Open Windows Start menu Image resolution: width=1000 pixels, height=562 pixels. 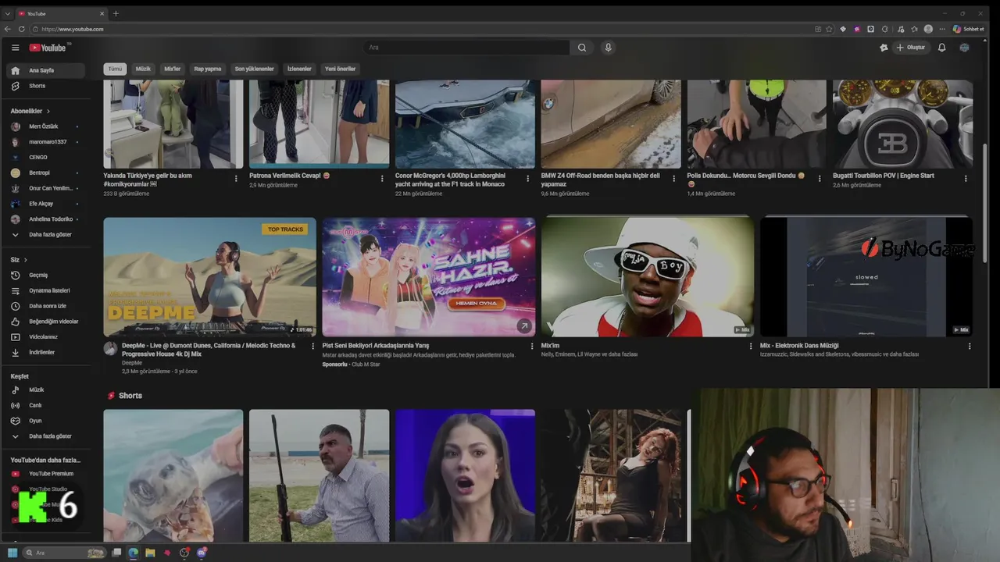point(12,553)
